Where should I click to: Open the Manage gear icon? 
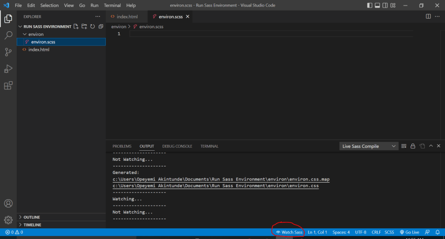pyautogui.click(x=8, y=220)
